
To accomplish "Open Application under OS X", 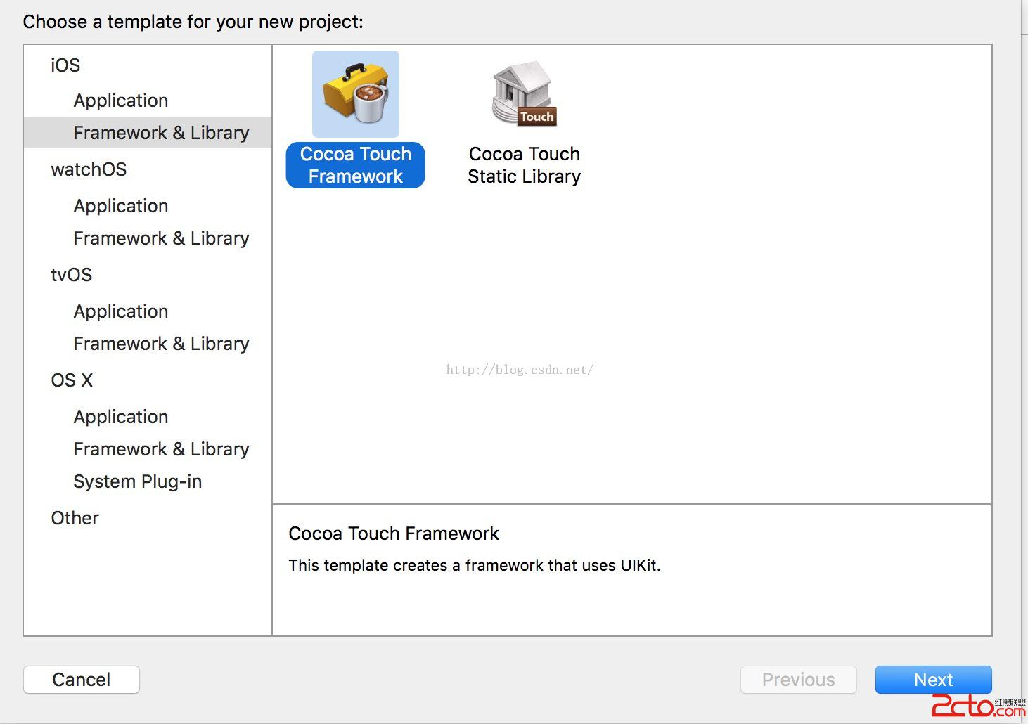I will pos(121,417).
